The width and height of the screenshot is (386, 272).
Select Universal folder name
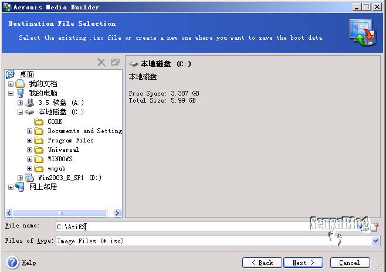point(63,149)
